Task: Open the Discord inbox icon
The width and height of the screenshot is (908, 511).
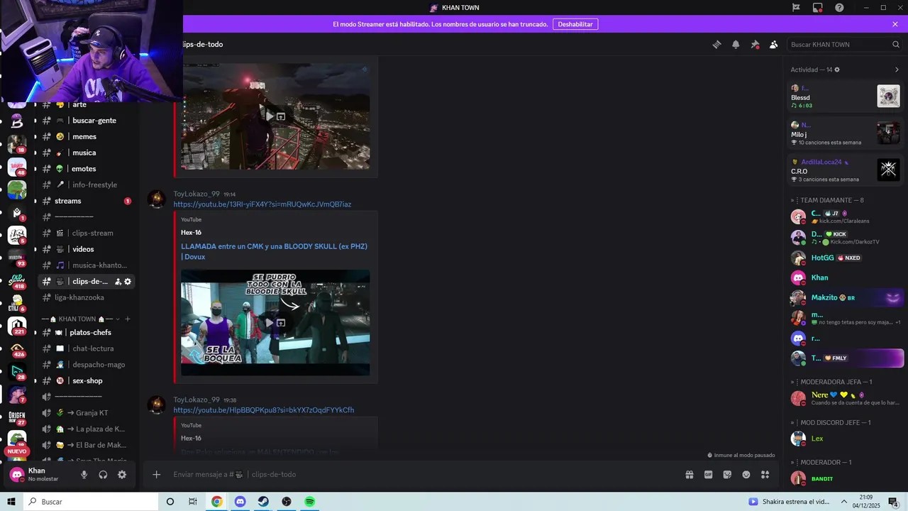Action: point(818,8)
